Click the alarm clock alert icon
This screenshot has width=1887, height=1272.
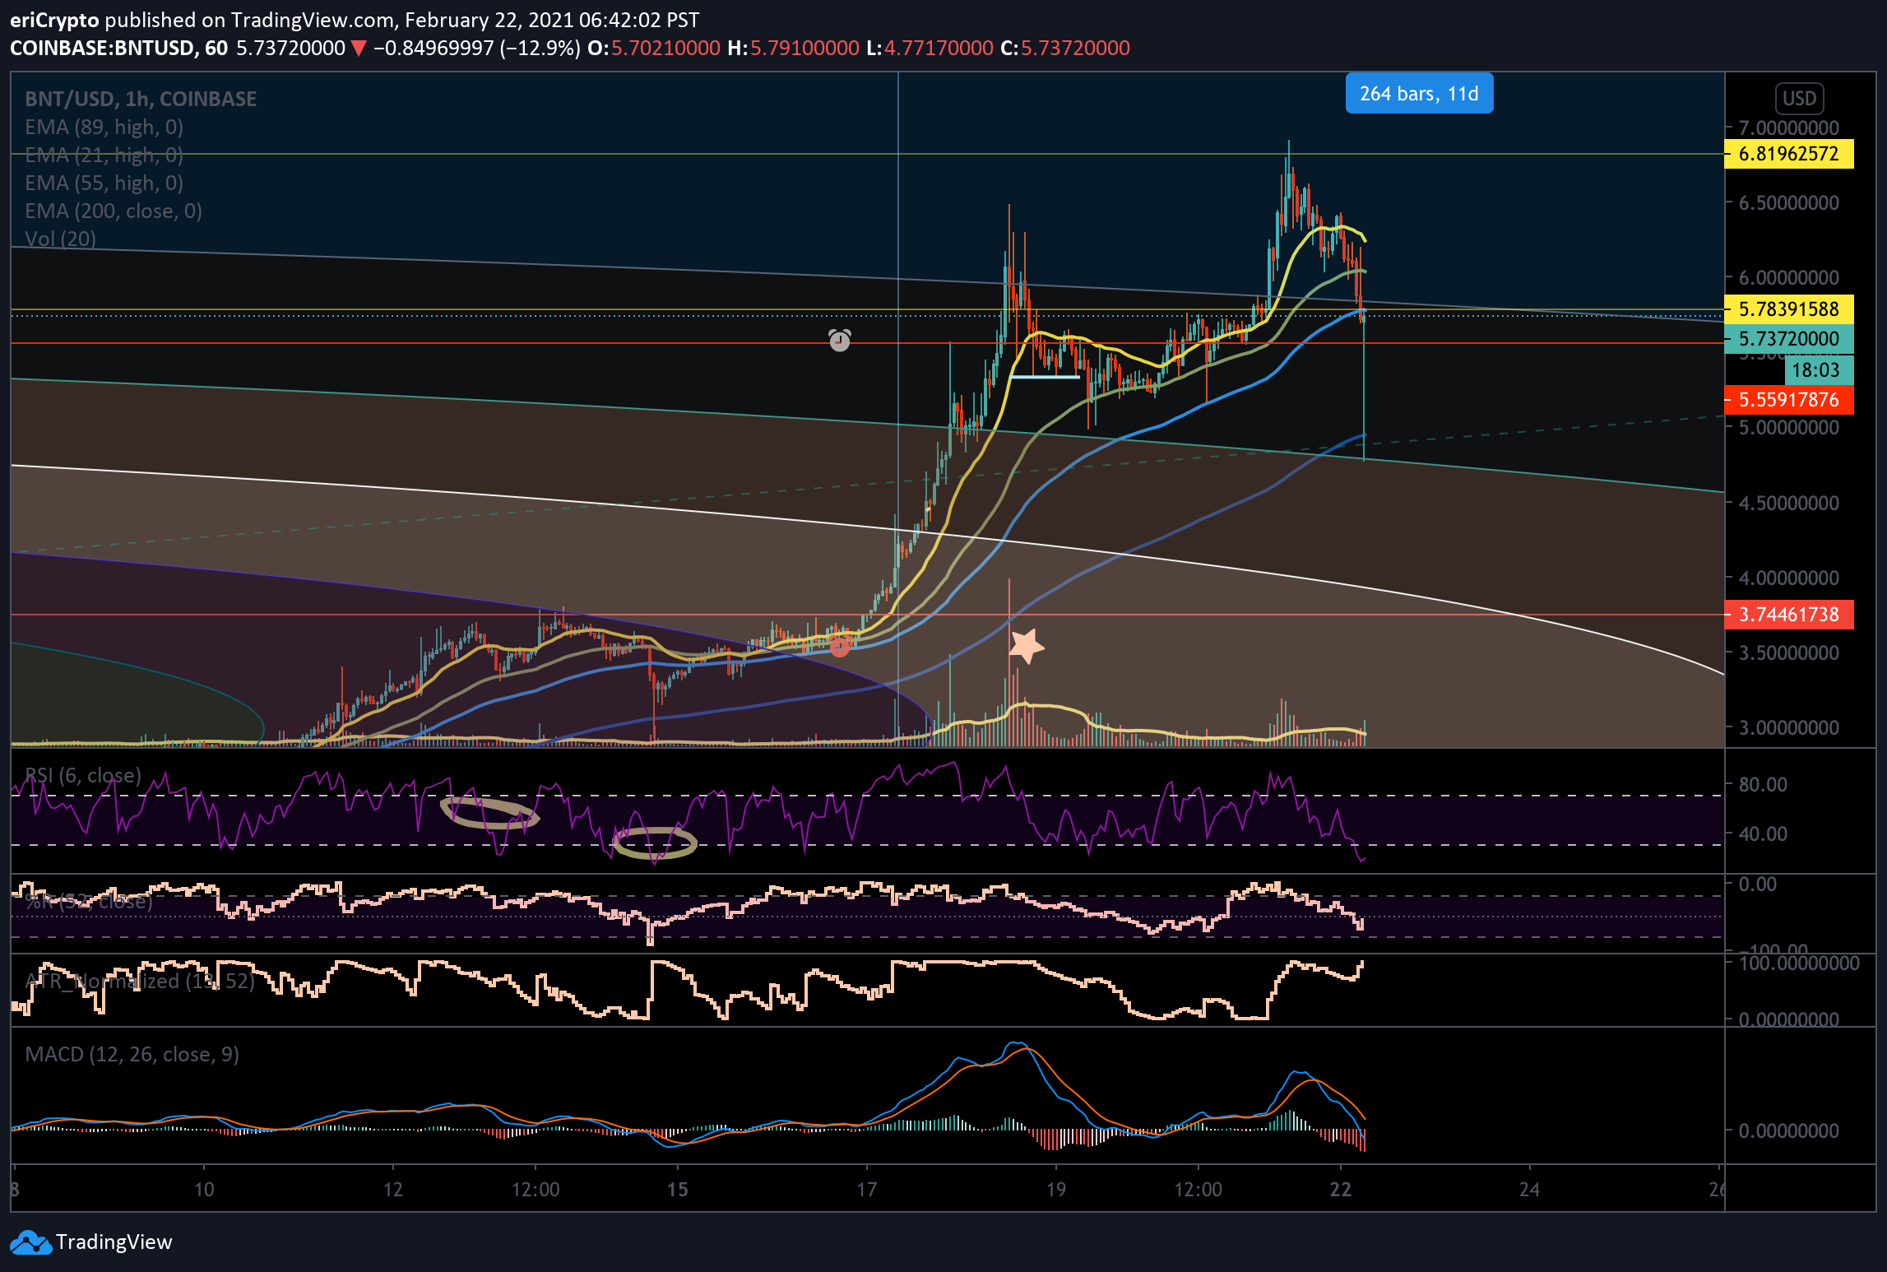coord(840,340)
